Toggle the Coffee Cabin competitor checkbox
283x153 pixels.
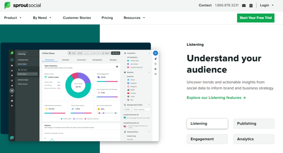pos(125,60)
